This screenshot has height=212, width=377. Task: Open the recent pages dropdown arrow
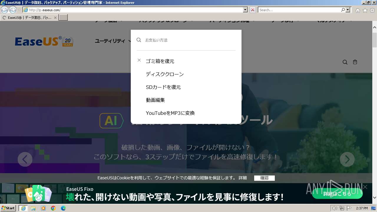point(19,10)
